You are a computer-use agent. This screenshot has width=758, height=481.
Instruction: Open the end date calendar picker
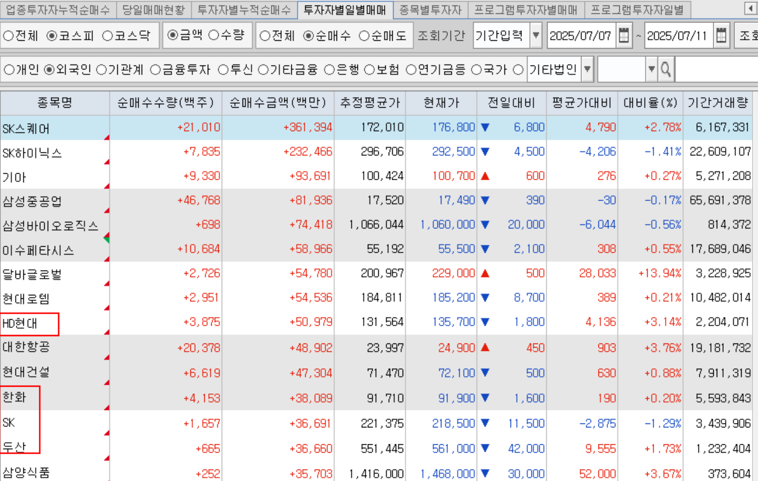coord(721,36)
